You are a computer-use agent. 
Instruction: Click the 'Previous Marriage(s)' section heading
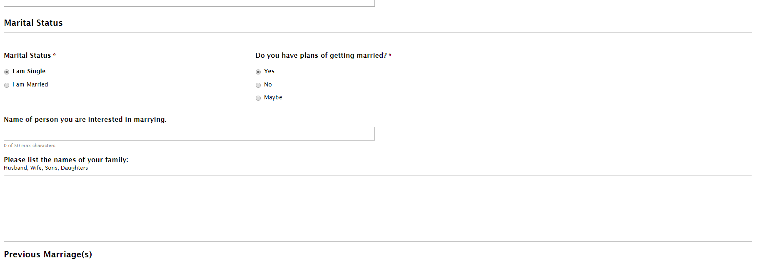tap(48, 254)
